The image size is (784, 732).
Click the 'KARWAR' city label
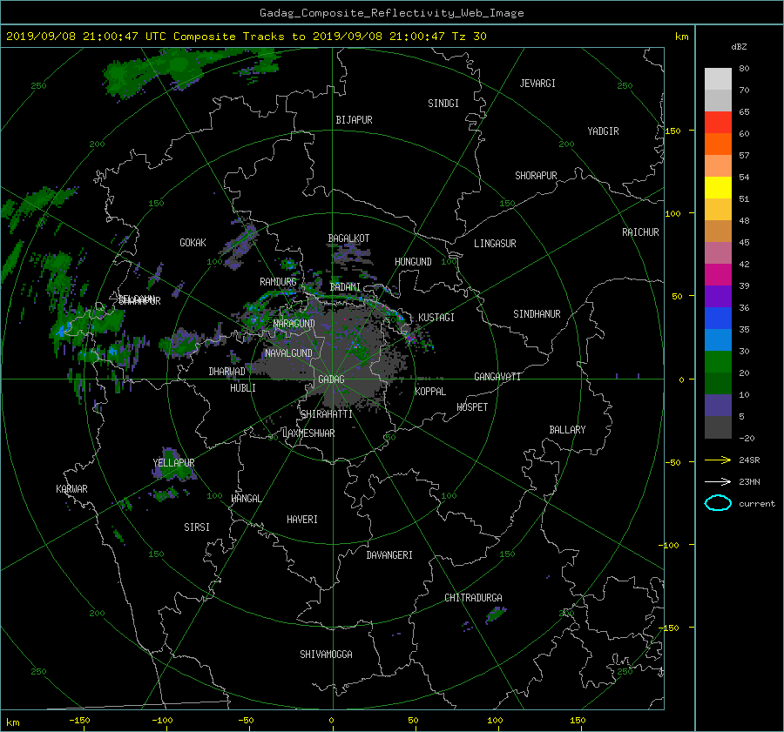tap(71, 489)
